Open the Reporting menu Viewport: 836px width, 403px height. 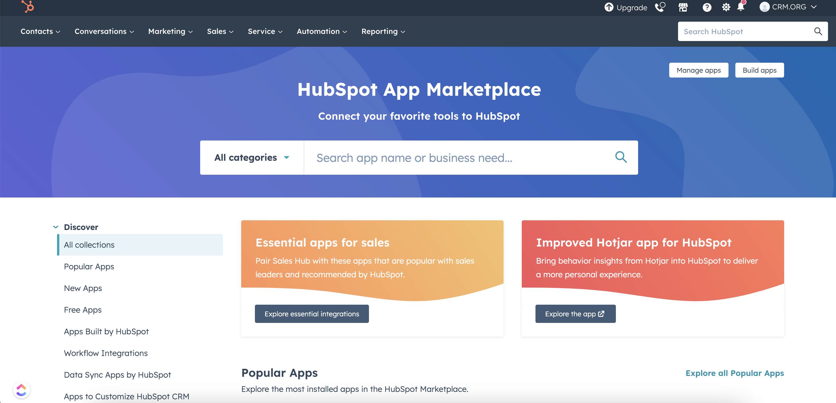pos(383,31)
